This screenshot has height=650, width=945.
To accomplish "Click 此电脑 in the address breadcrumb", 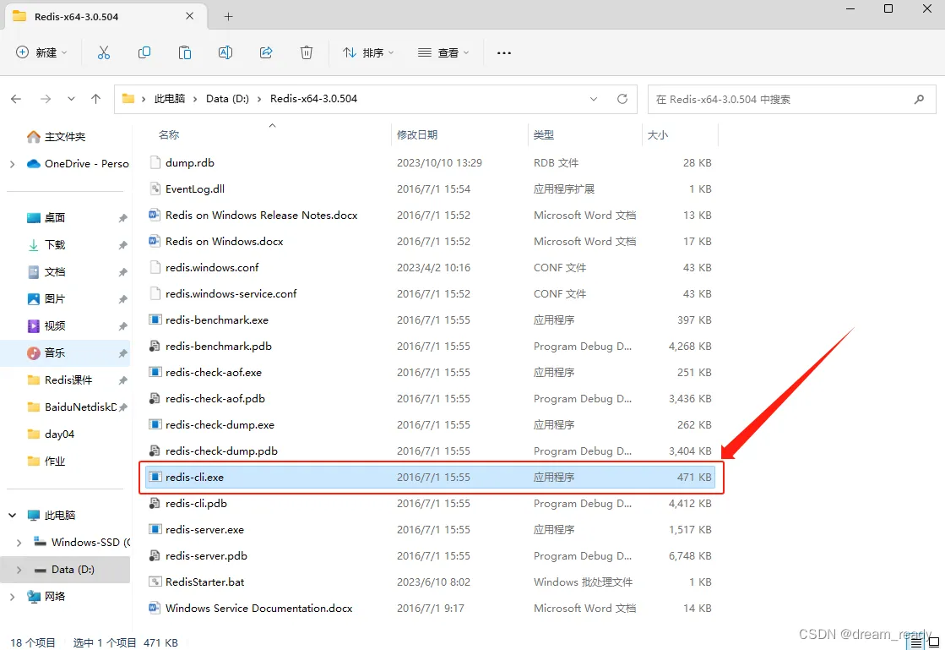I will [x=170, y=99].
